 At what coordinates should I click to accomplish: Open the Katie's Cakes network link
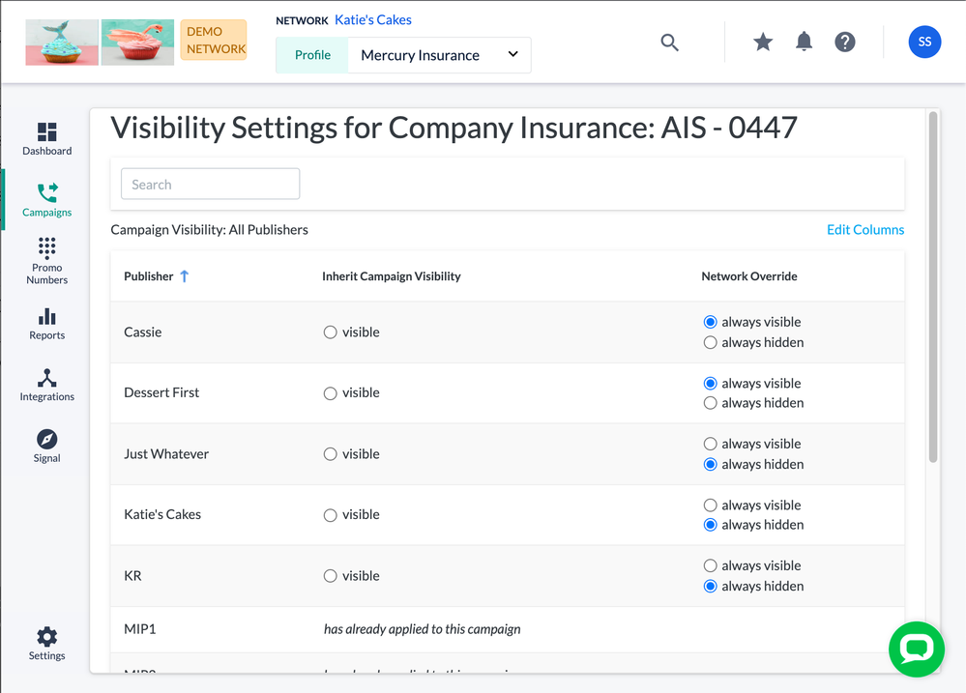[x=372, y=20]
